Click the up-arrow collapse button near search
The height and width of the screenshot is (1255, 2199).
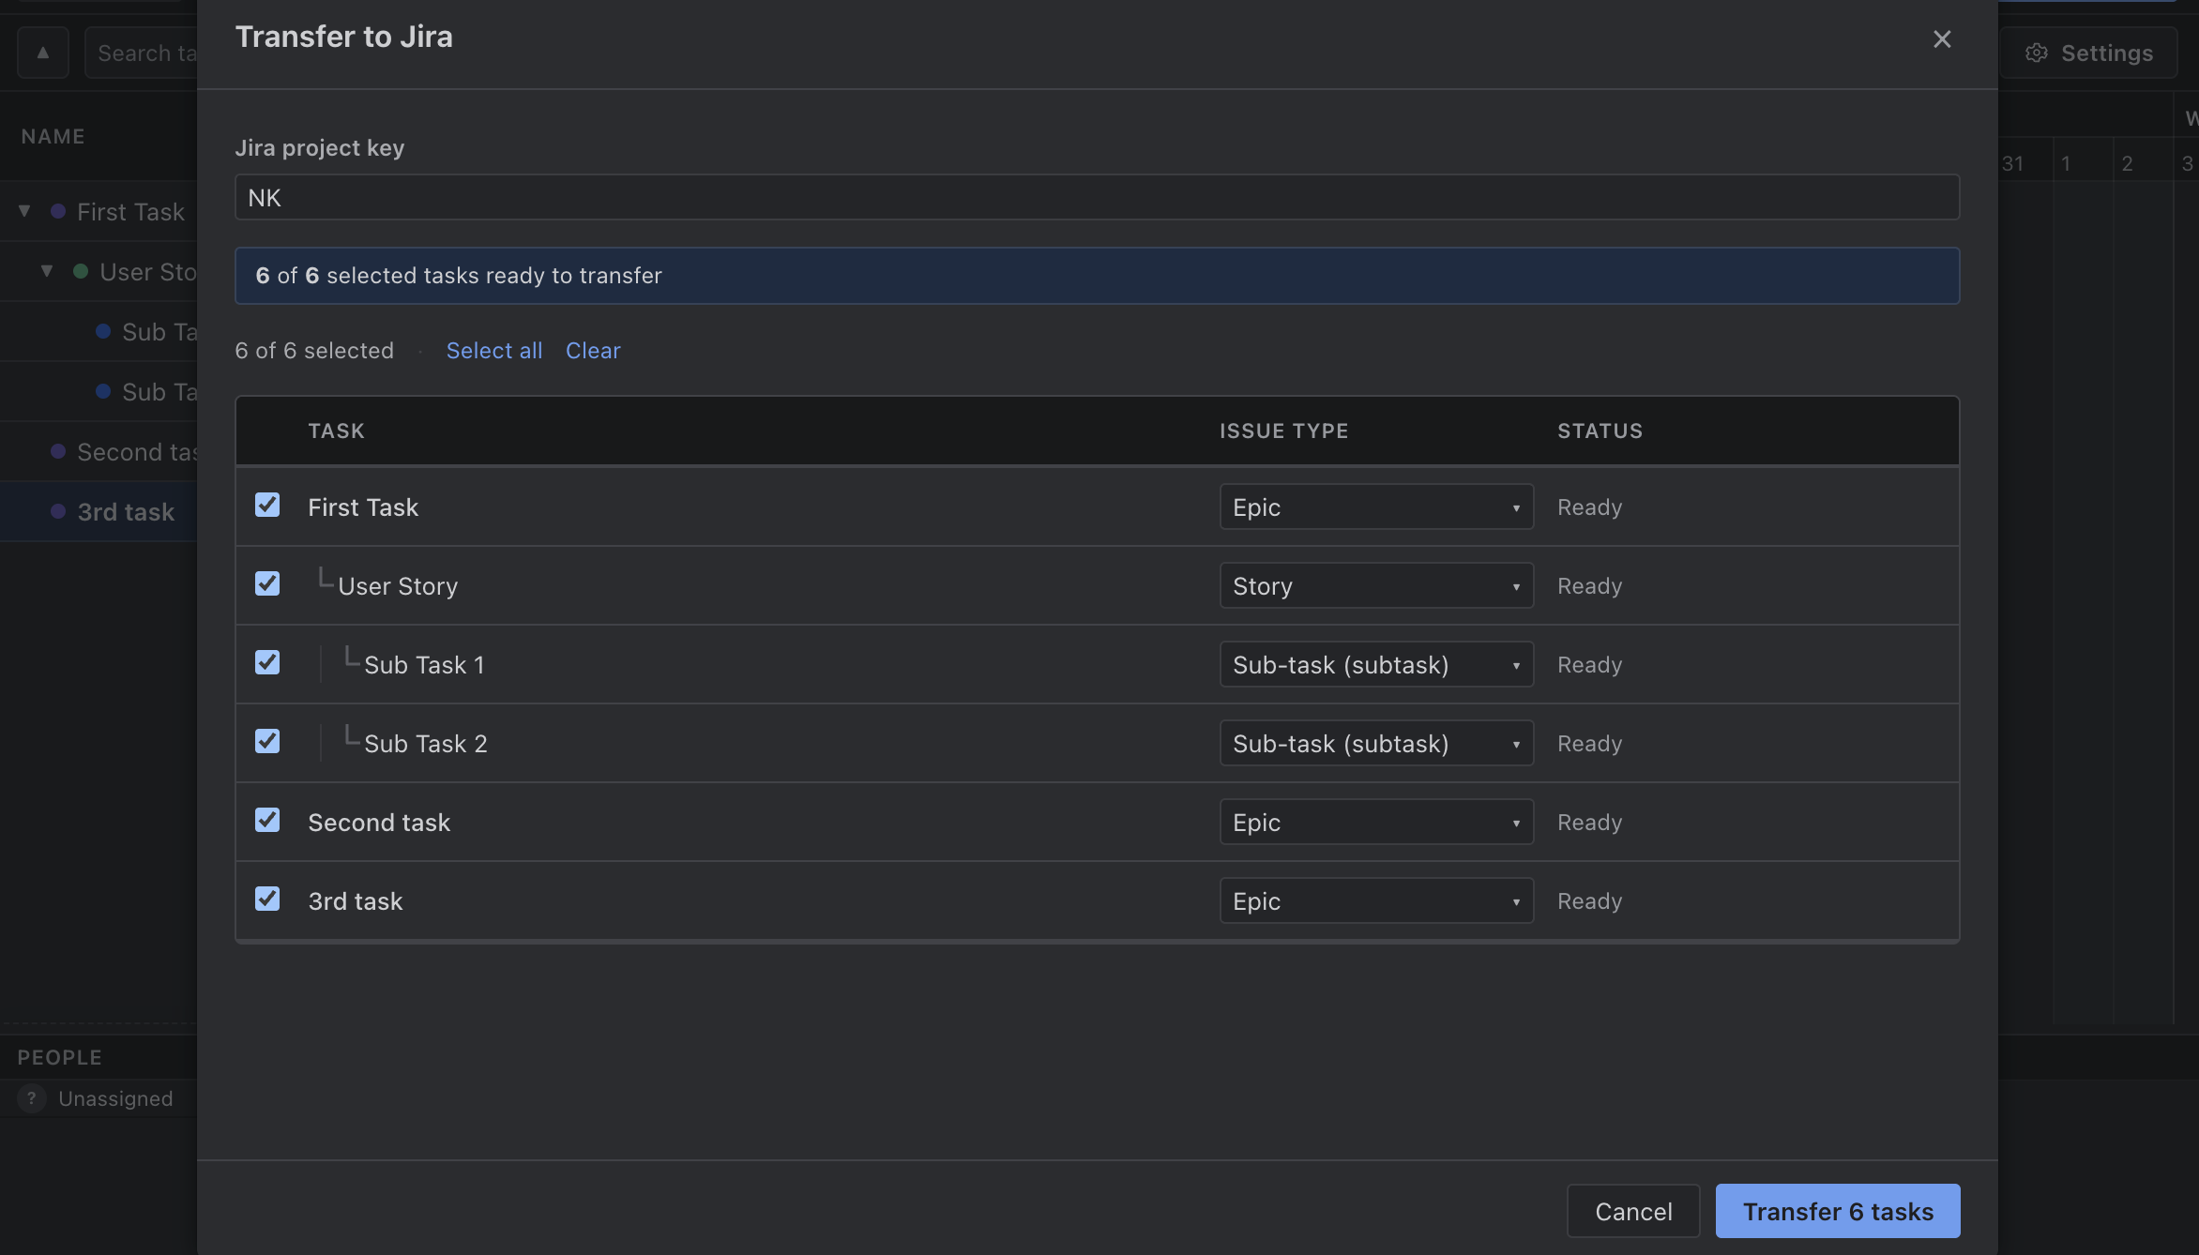tap(43, 53)
